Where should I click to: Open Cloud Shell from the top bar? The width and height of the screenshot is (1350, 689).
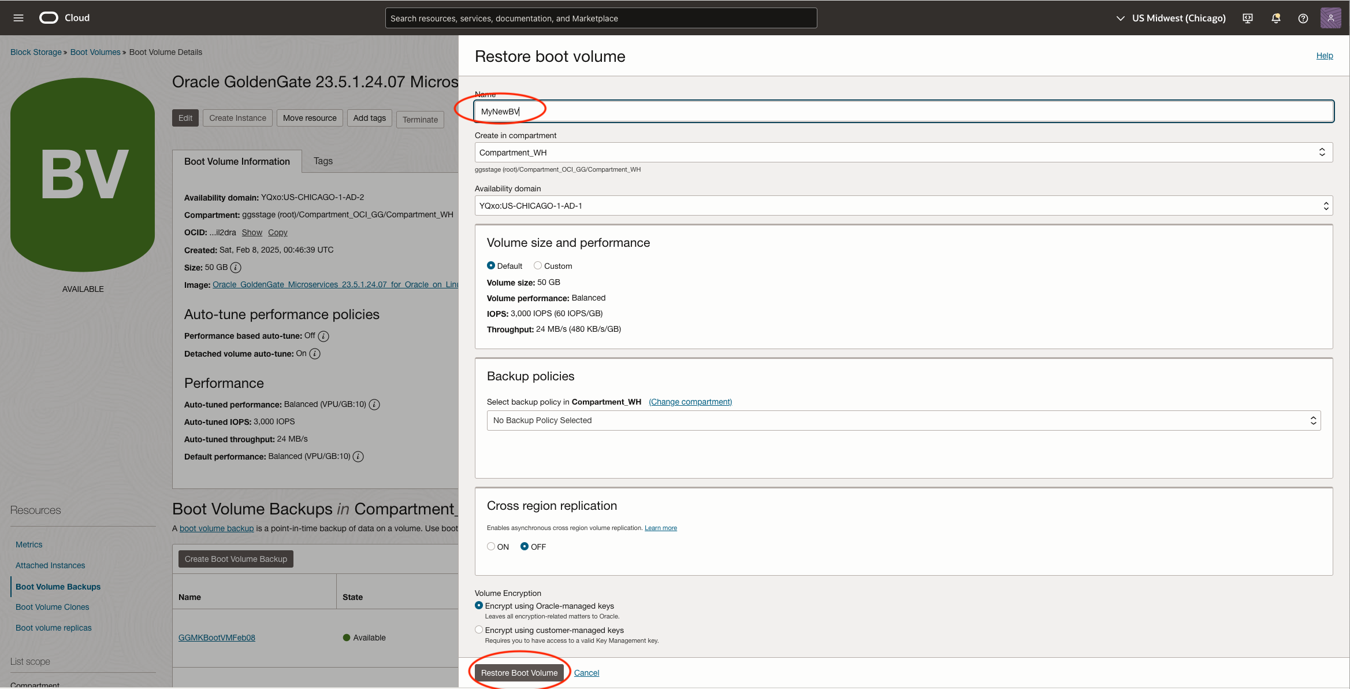coord(1248,18)
